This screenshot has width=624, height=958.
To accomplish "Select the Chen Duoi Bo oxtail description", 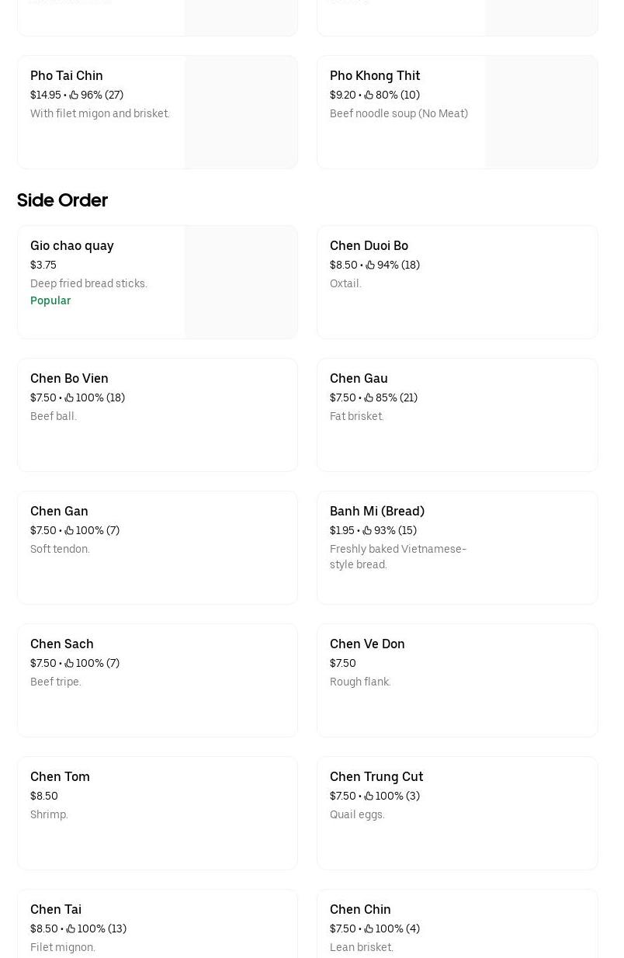I will [345, 283].
